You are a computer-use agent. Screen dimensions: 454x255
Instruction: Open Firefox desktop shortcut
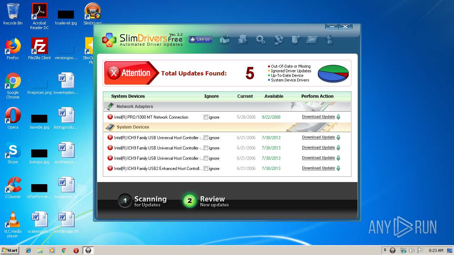13,49
